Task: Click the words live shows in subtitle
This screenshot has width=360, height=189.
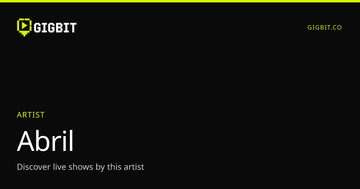Action: click(x=73, y=167)
